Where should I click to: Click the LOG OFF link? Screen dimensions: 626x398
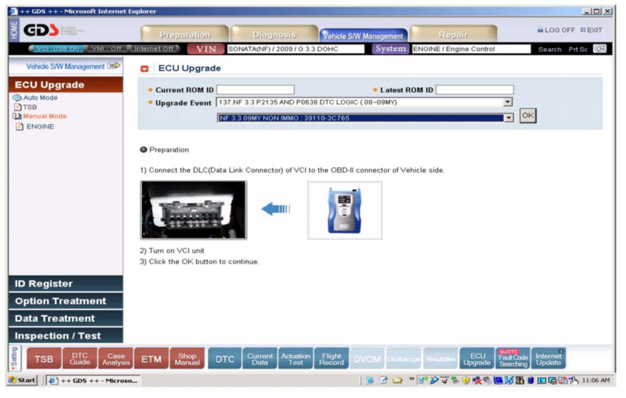556,30
